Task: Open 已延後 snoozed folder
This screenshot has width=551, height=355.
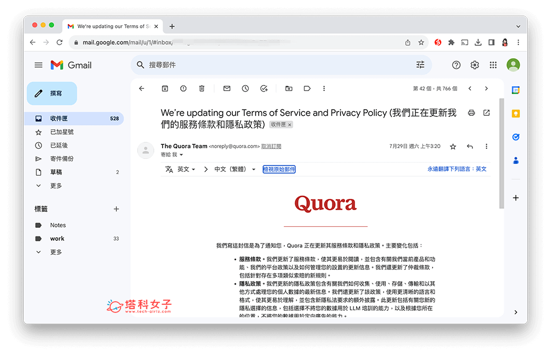Action: coord(74,145)
